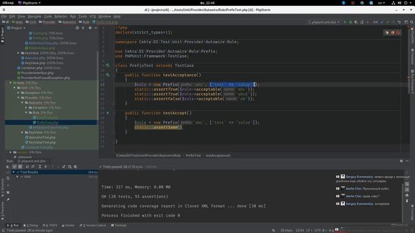The width and height of the screenshot is (415, 233).
Task: Click the PhpStorm app menu in top bar
Action: (x=29, y=3)
